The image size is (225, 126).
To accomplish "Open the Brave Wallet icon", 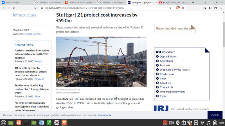I will tap(216, 8).
